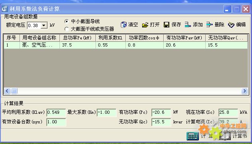Click the 平均利用系数 result field
Screen dimensions: 252x144
point(56,112)
